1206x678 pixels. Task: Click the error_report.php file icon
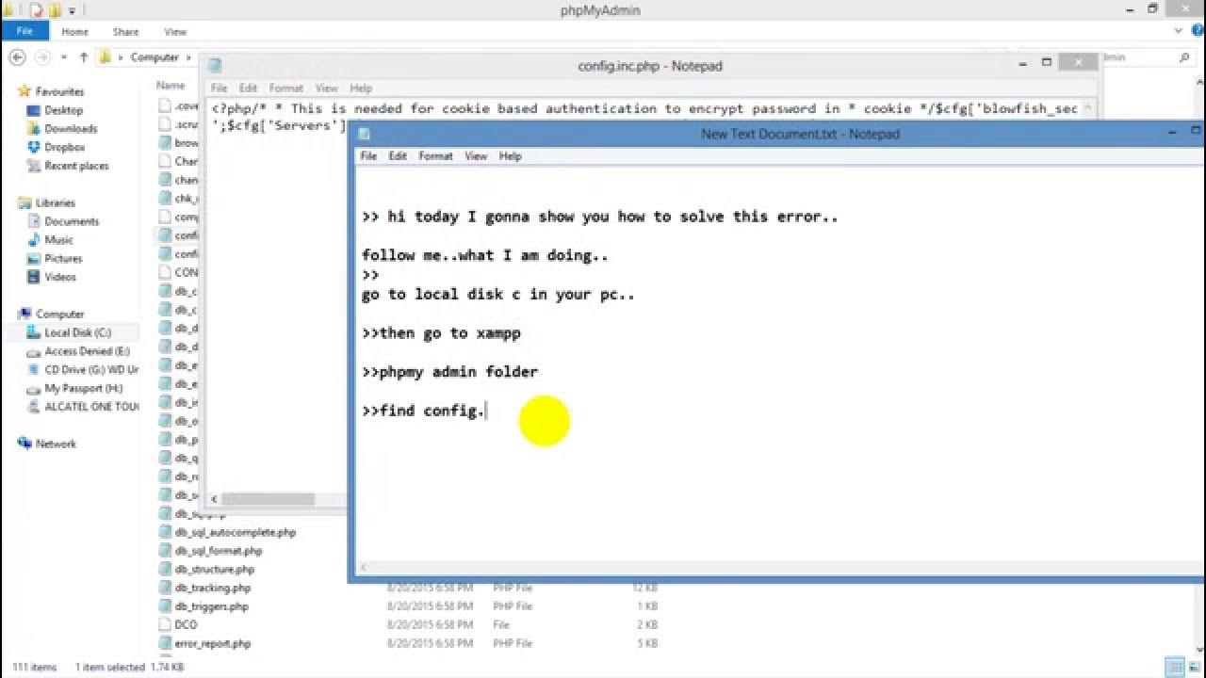165,643
